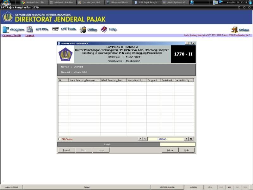This screenshot has height=190, width=253.
Task: Click the SPT Tools menu label
Action: tap(68, 29)
